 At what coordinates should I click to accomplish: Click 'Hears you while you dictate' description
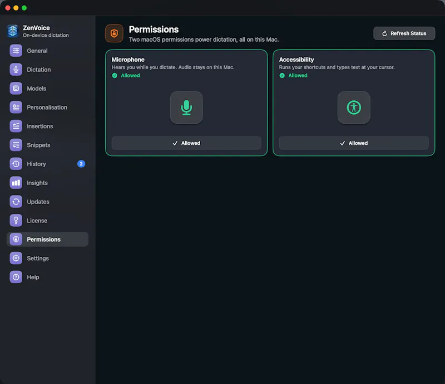(x=173, y=67)
